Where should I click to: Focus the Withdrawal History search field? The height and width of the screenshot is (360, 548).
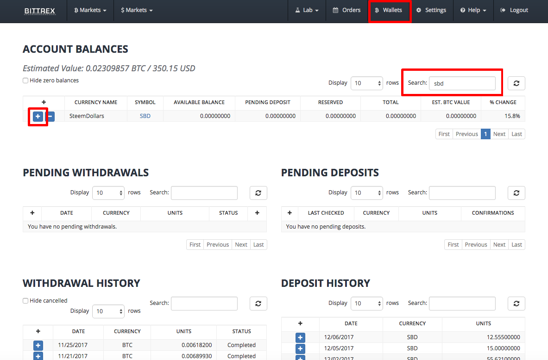(204, 304)
